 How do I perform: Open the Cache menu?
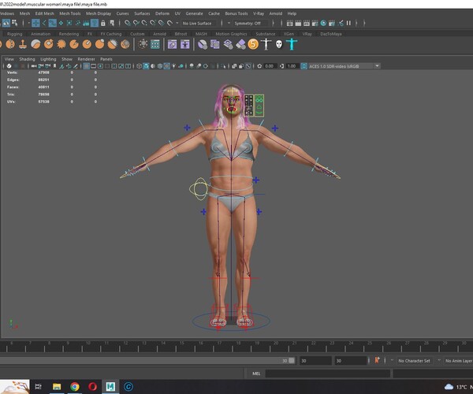pos(214,13)
